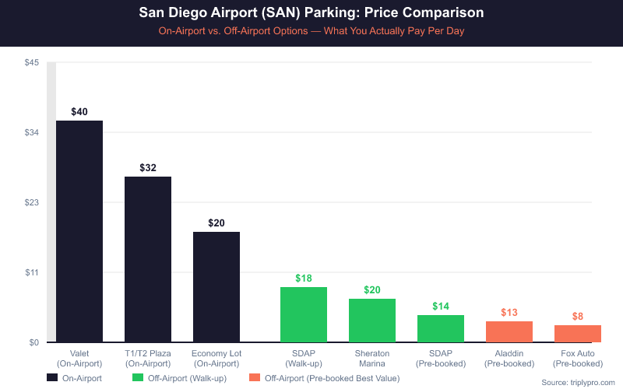623x389 pixels.
Task: Click the $45 y-axis label
Action: 32,62
